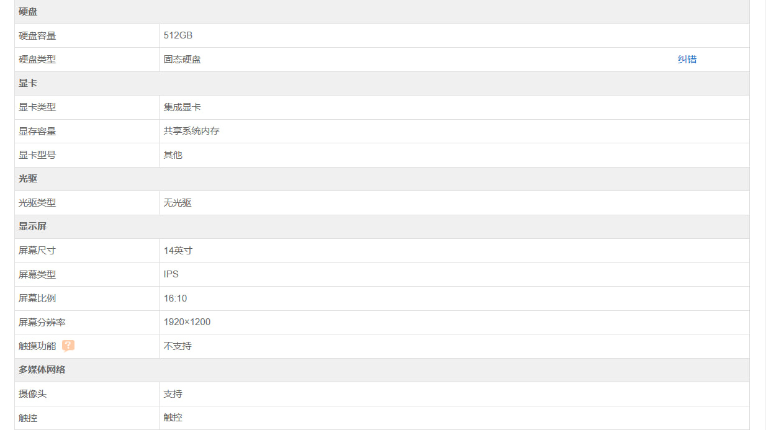Image resolution: width=766 pixels, height=430 pixels.
Task: Click the 不支持 touch function value
Action: click(x=178, y=346)
